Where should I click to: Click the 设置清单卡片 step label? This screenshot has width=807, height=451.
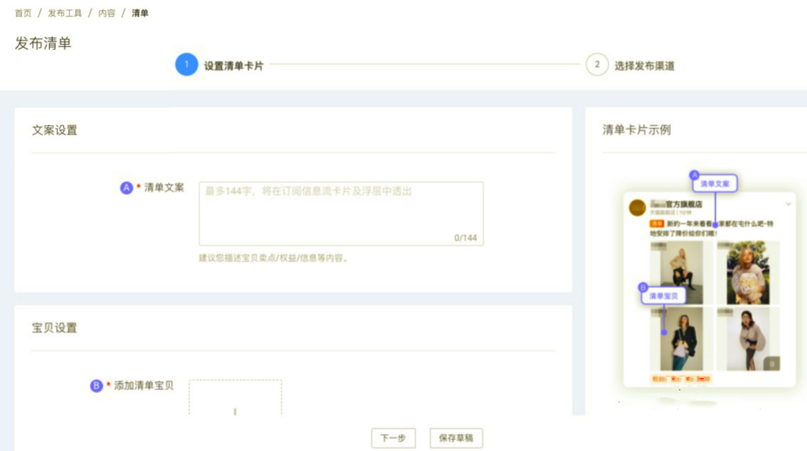pyautogui.click(x=234, y=66)
